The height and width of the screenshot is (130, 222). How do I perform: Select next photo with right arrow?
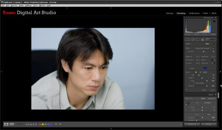tap(60, 125)
